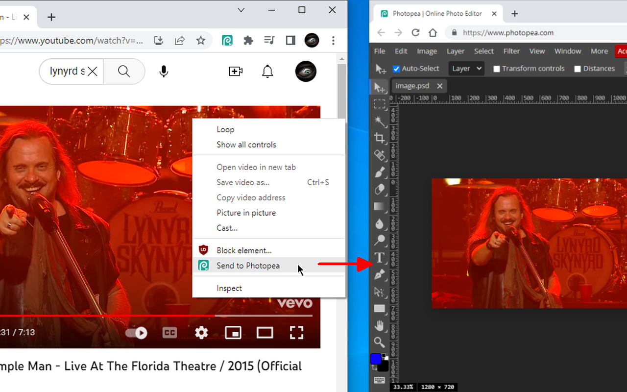The image size is (627, 392).
Task: Open the Filter menu in Photopea
Action: click(x=511, y=51)
